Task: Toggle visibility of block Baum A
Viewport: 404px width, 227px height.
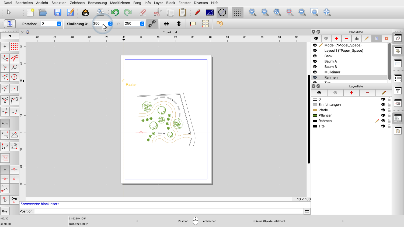Action: pyautogui.click(x=315, y=61)
